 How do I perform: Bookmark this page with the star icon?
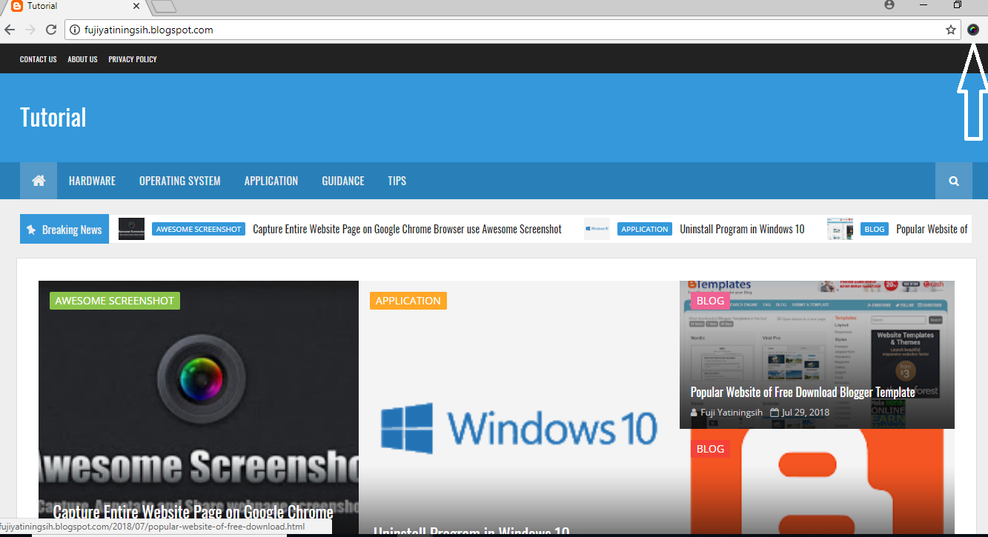click(x=951, y=30)
